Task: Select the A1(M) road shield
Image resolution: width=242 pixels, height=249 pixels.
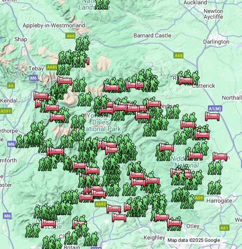Action: [215, 109]
